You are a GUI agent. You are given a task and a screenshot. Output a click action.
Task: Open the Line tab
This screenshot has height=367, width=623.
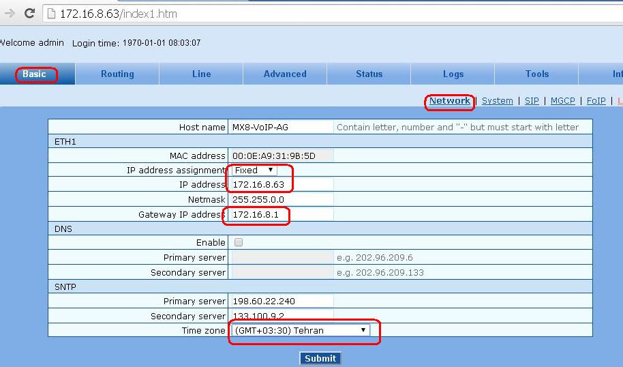tap(201, 74)
